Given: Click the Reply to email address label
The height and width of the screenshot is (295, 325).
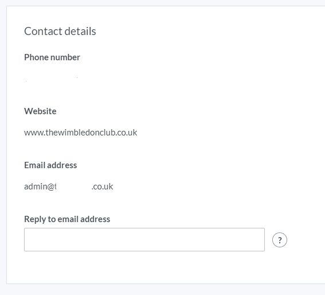Looking at the screenshot, I should [x=67, y=219].
